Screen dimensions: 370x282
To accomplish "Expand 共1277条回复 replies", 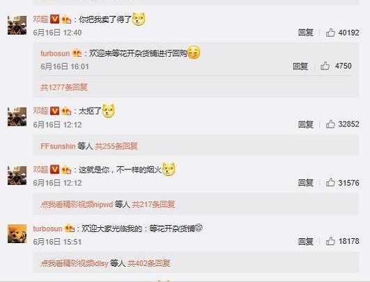I will (64, 88).
